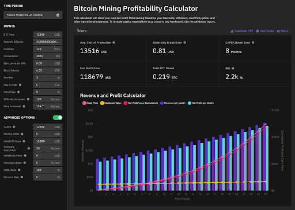Toggle Revenue per Month legend item
The height and width of the screenshot is (210, 295).
[x=173, y=103]
